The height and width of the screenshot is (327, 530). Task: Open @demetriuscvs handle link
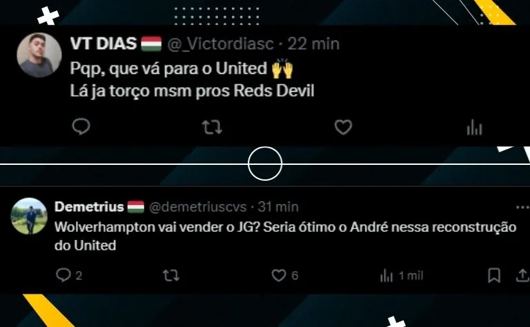[x=198, y=207]
